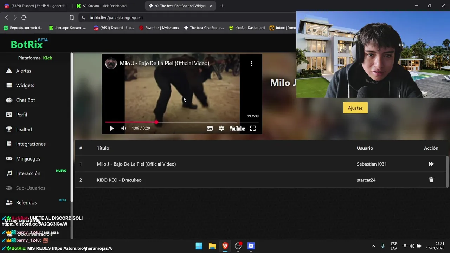
Task: Open Perfil in the sidebar
Action: click(x=21, y=115)
